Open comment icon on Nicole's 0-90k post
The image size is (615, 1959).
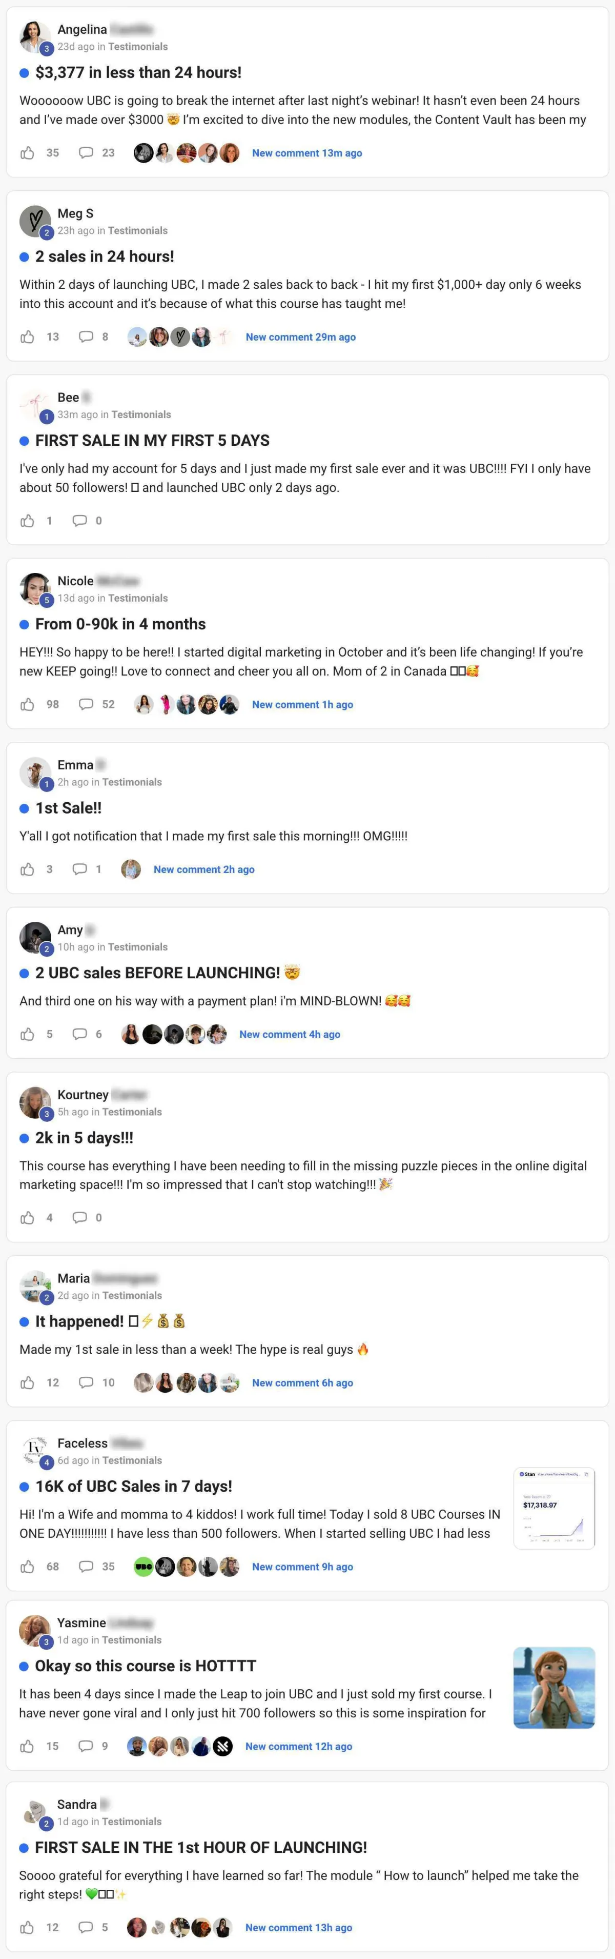(x=86, y=704)
